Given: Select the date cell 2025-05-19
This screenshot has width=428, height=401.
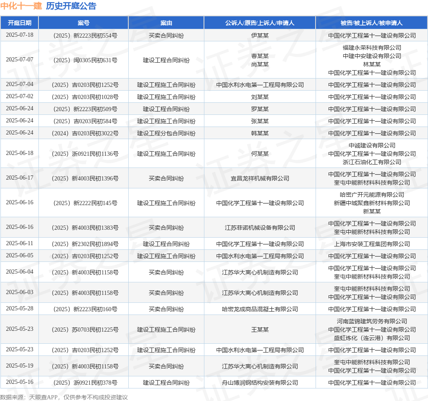Looking at the screenshot, I should 20,366.
